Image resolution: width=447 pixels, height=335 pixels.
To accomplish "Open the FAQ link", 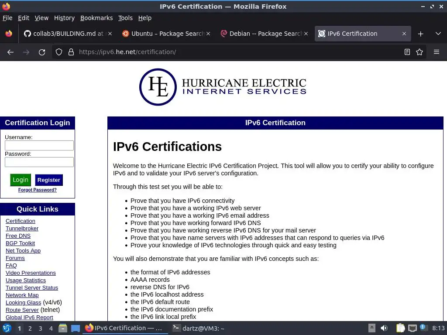I will 11,266.
